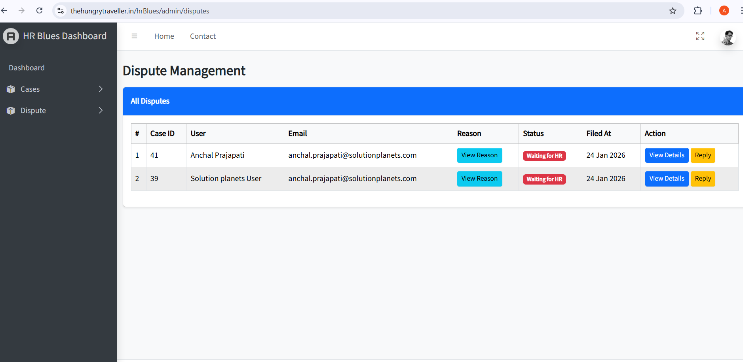Click the Dispute box icon in sidebar
Viewport: 743px width, 362px height.
click(x=11, y=111)
